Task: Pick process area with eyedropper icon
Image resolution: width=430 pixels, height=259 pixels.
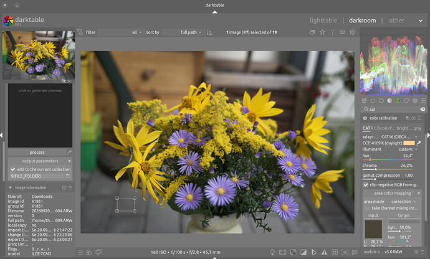Action: (69, 152)
